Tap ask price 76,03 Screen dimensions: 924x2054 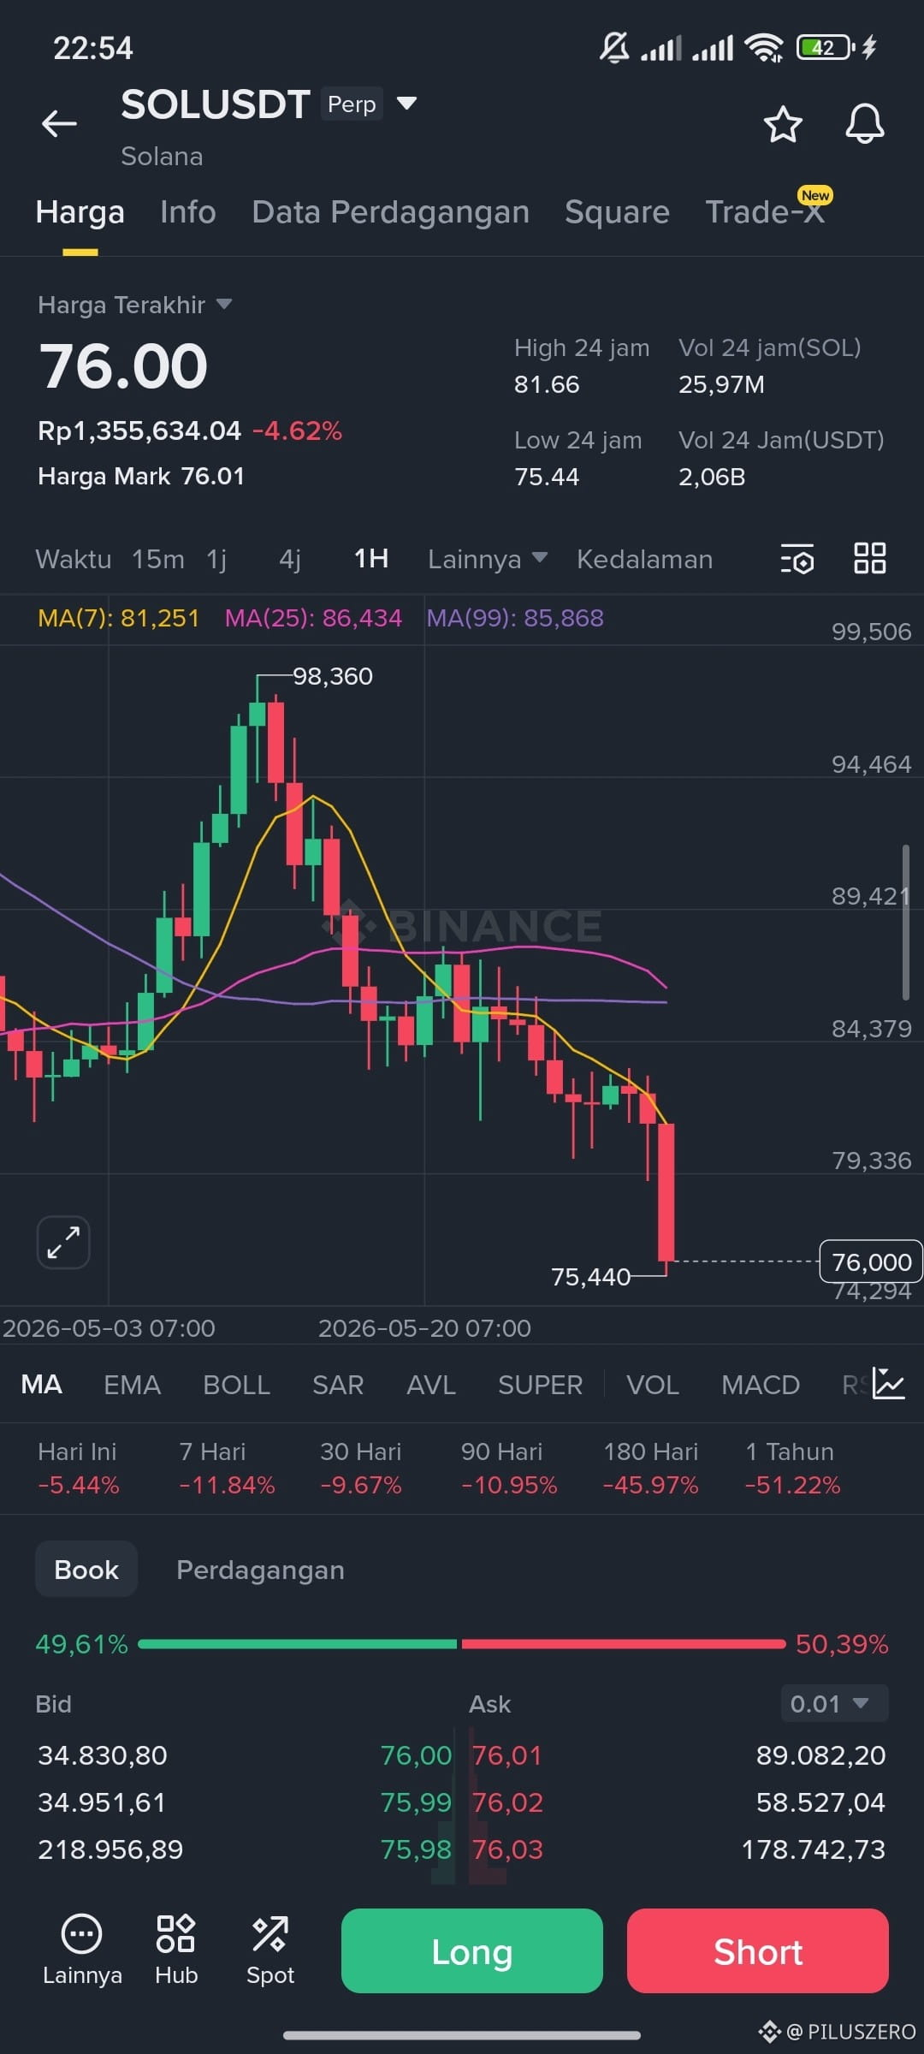507,1849
